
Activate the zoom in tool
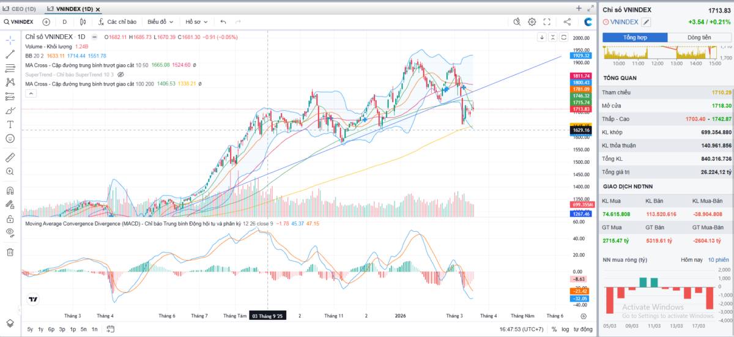10,172
